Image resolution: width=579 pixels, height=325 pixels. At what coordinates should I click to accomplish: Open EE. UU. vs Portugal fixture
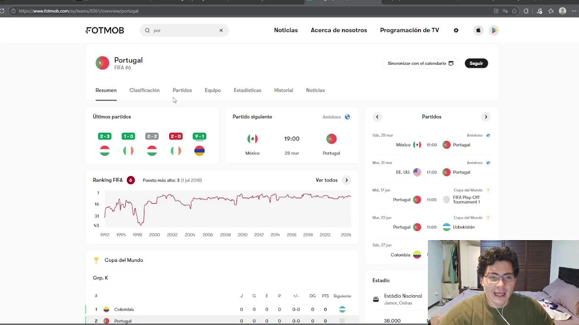(432, 168)
